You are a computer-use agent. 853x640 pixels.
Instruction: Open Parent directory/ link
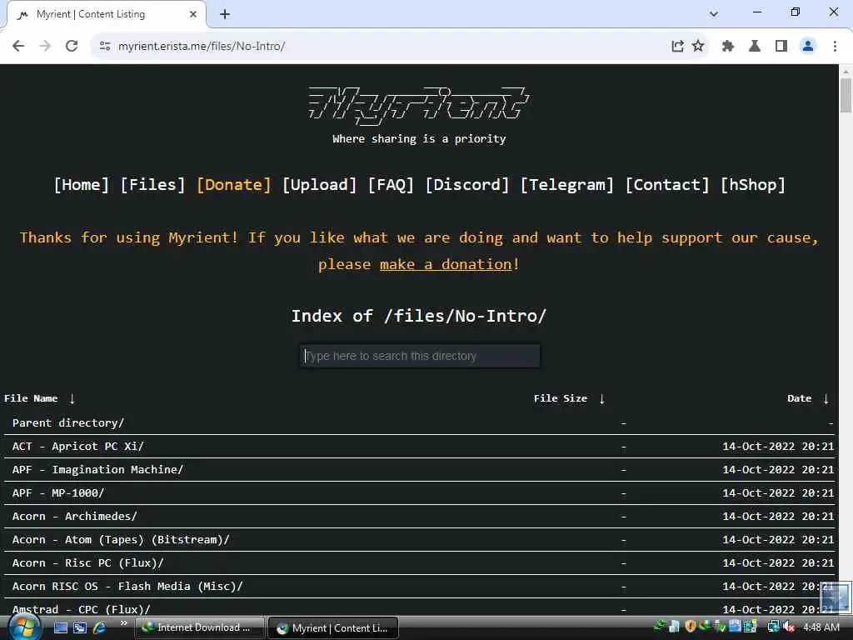68,422
